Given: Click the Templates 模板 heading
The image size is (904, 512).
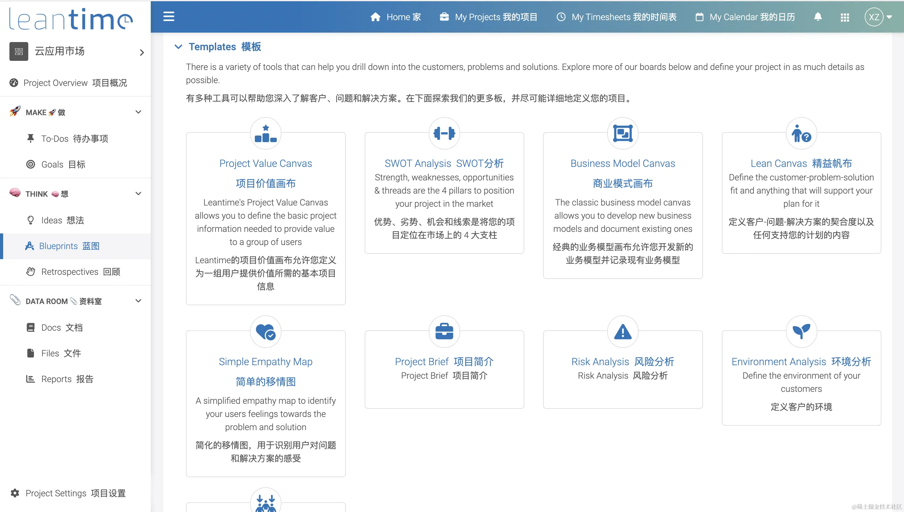Looking at the screenshot, I should coord(225,46).
